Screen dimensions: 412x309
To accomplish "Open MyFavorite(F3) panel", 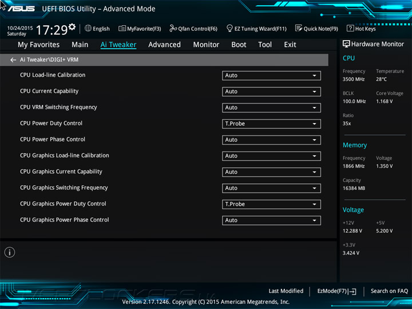I will 140,29.
